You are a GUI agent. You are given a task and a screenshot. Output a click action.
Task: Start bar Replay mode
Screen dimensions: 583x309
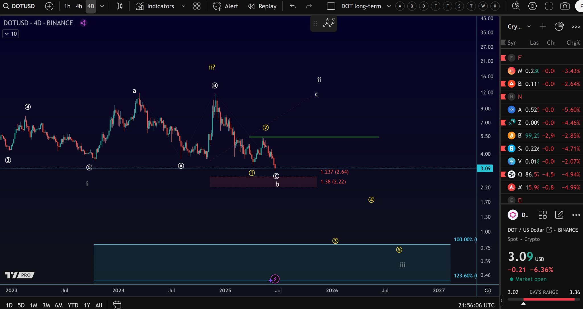coord(262,6)
